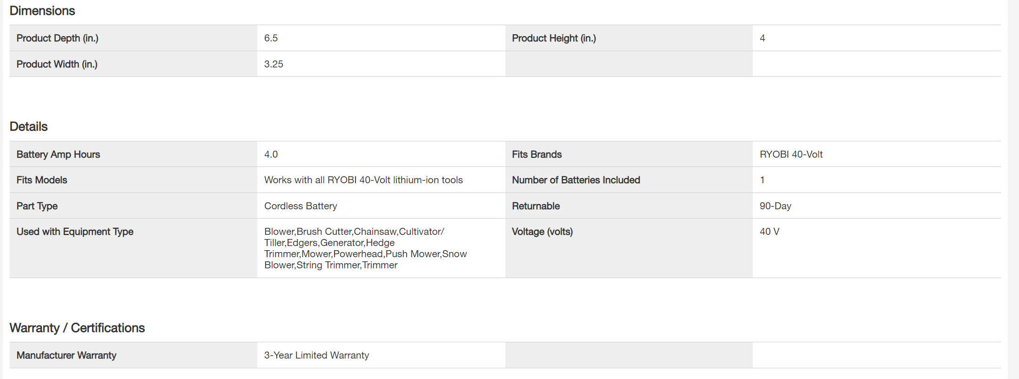
Task: Select the 40 V voltage value
Action: point(769,232)
